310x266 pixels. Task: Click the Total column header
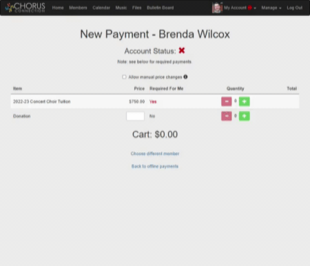[x=292, y=88]
